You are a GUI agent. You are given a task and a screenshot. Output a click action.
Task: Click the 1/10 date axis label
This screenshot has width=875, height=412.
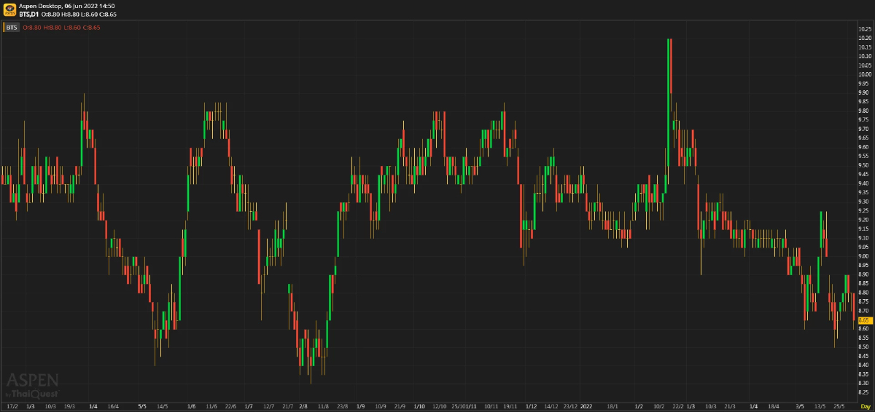pyautogui.click(x=419, y=405)
